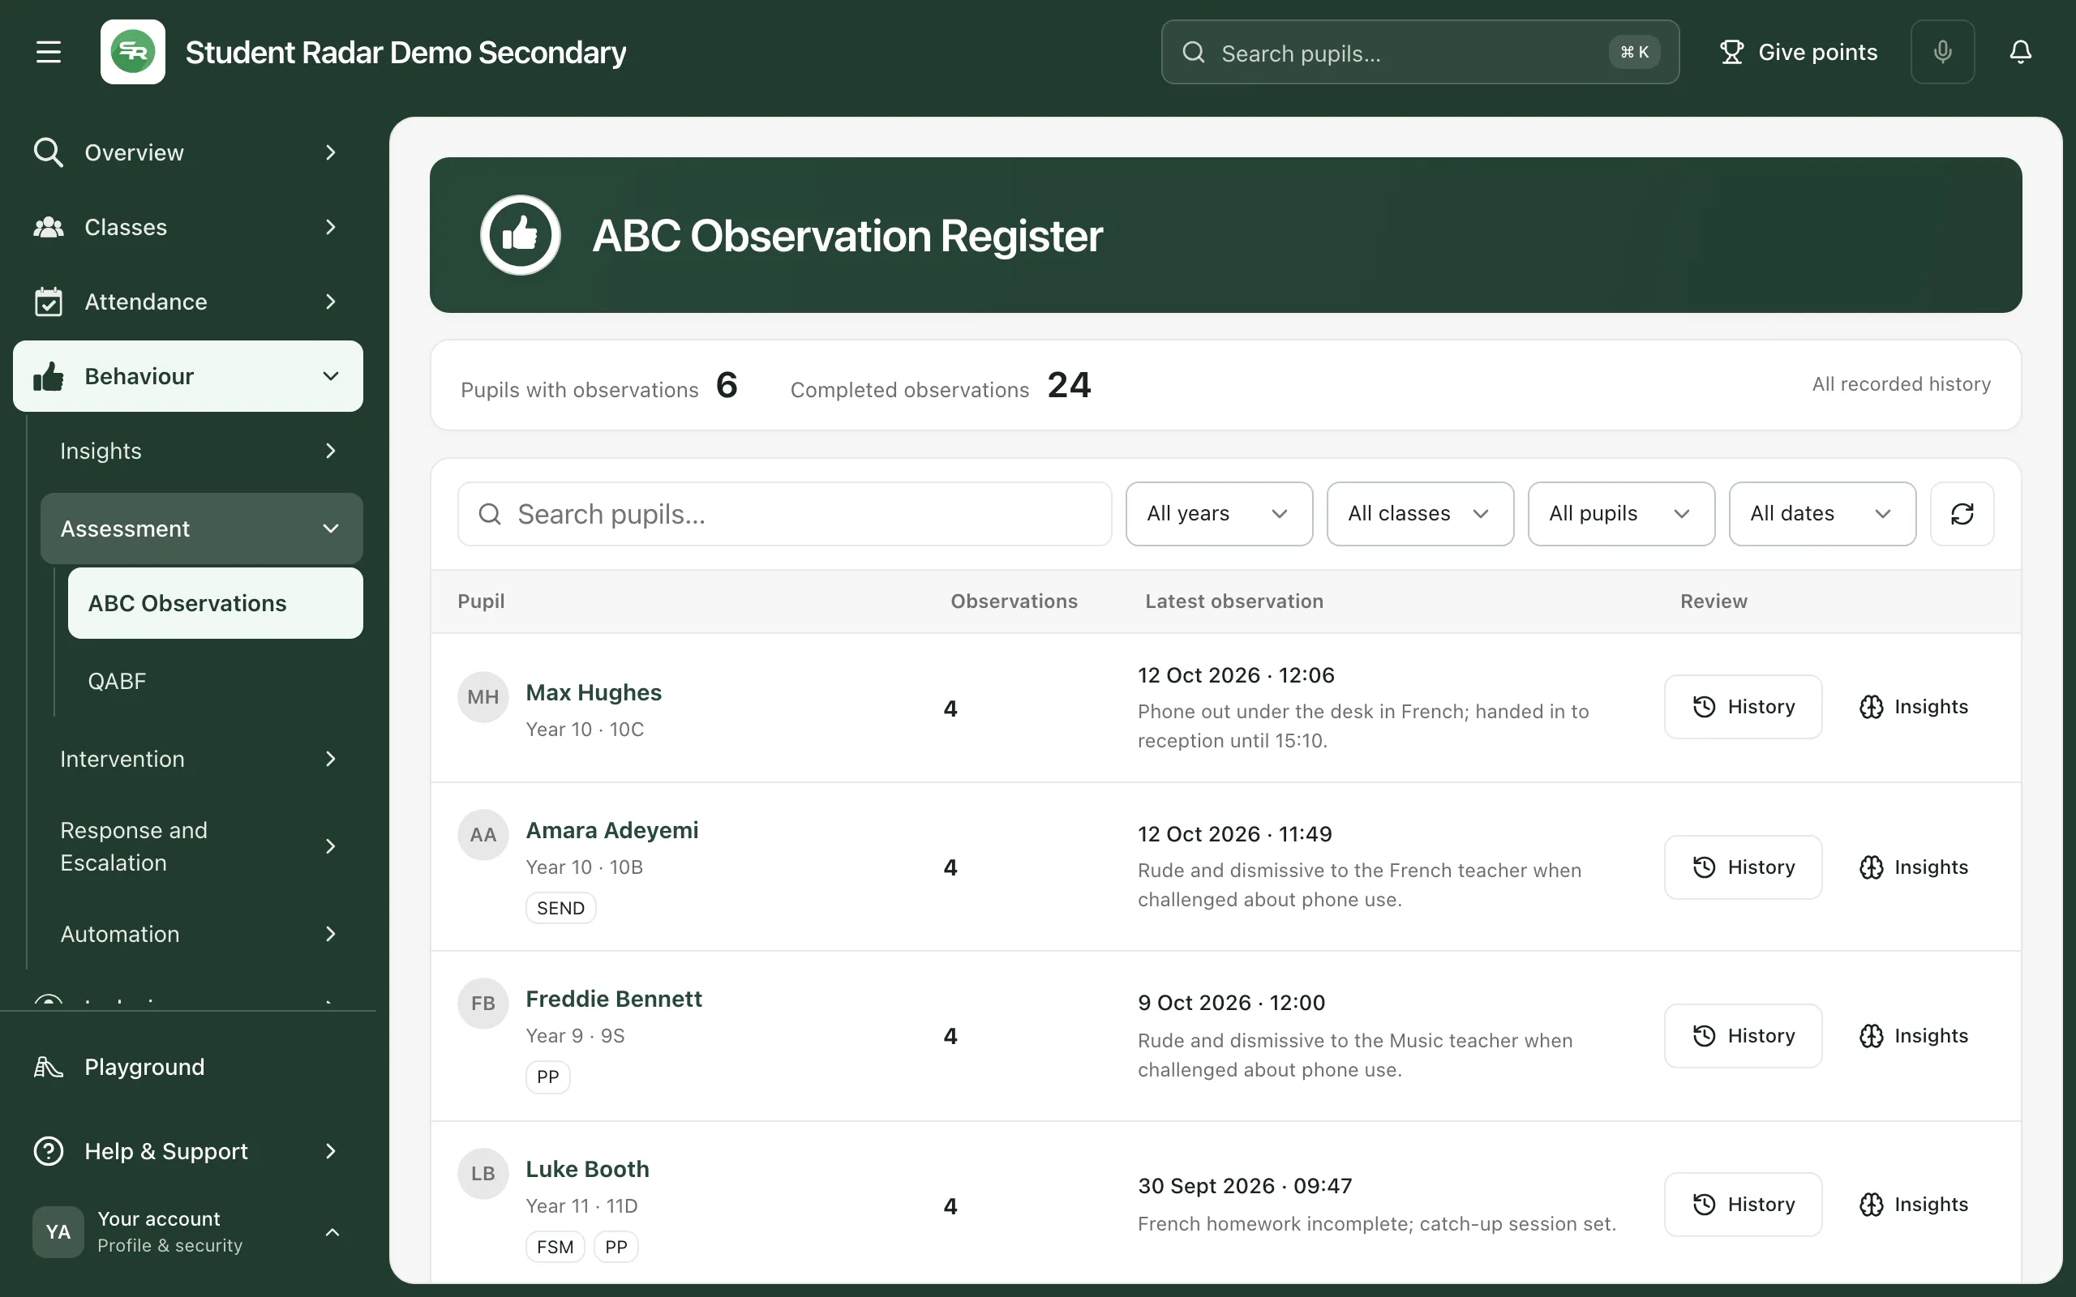
Task: Click Give points button
Action: pos(1798,53)
